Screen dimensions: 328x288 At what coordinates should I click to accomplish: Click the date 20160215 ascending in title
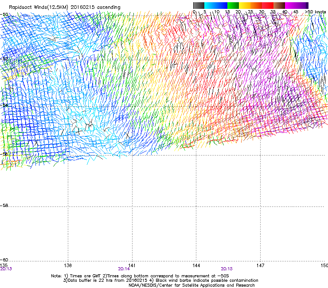pyautogui.click(x=95, y=8)
